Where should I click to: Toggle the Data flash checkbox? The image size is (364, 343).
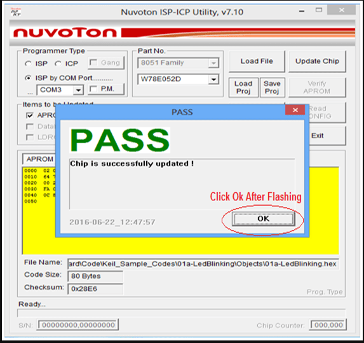pos(30,127)
